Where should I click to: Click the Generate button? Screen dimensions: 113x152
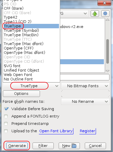pos(17,146)
